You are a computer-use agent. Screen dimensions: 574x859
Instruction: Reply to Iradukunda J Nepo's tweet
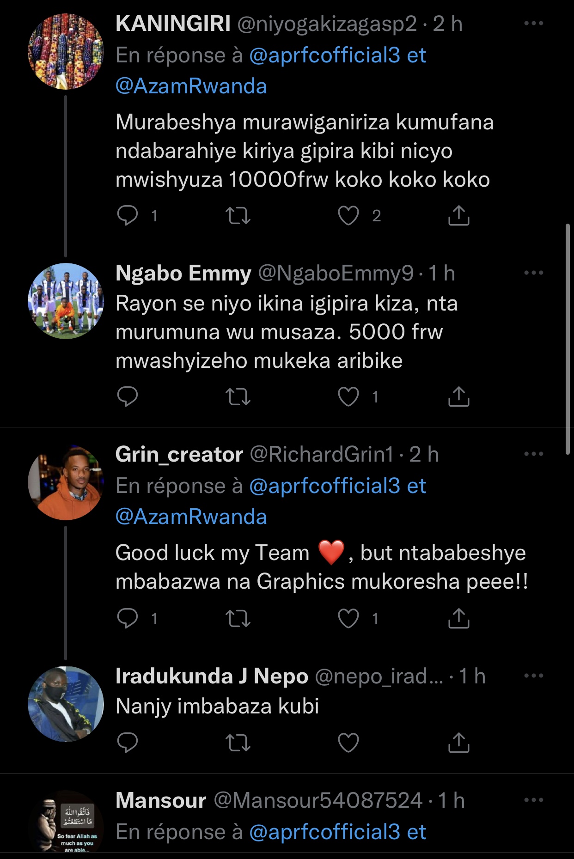[x=128, y=743]
